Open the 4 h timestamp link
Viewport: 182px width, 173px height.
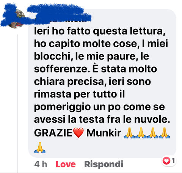41,164
